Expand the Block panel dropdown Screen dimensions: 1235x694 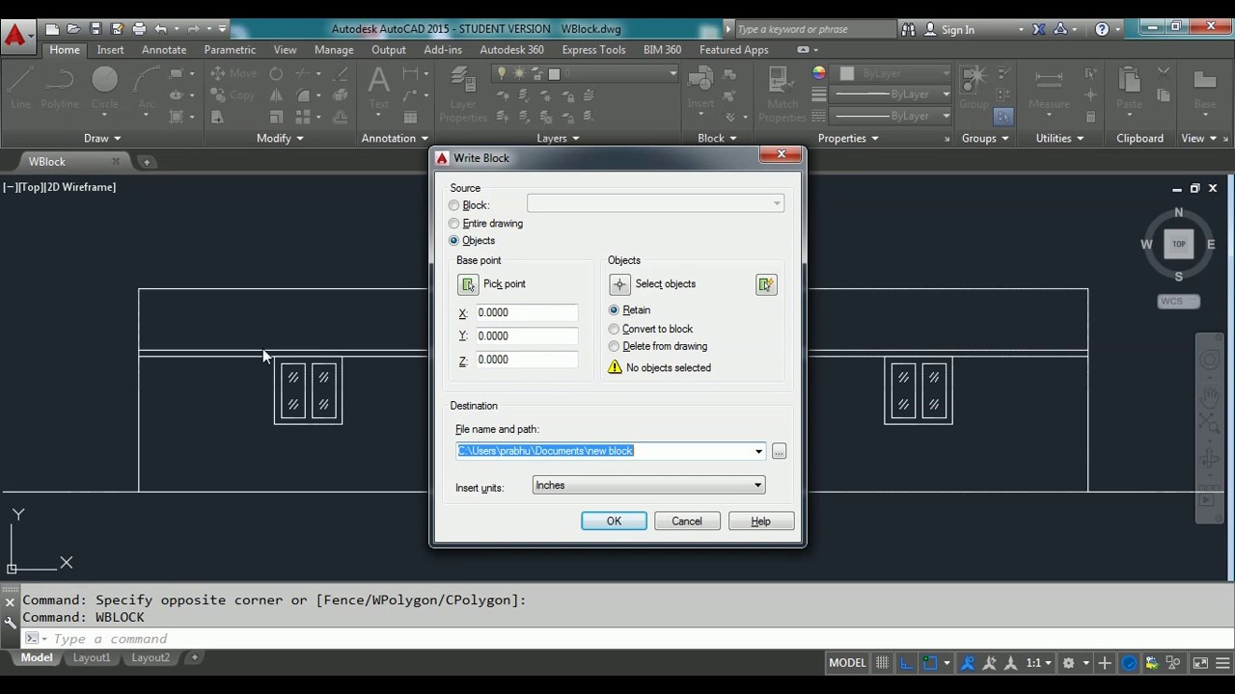(x=717, y=138)
